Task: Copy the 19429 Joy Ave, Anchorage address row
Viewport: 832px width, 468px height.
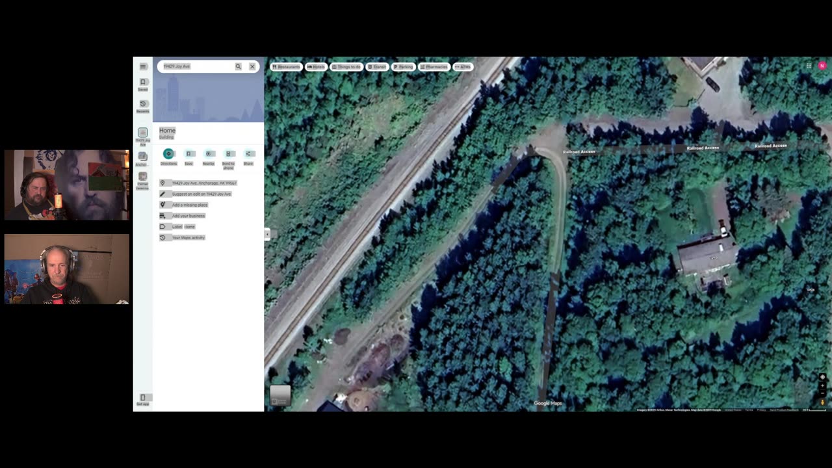Action: (x=208, y=183)
